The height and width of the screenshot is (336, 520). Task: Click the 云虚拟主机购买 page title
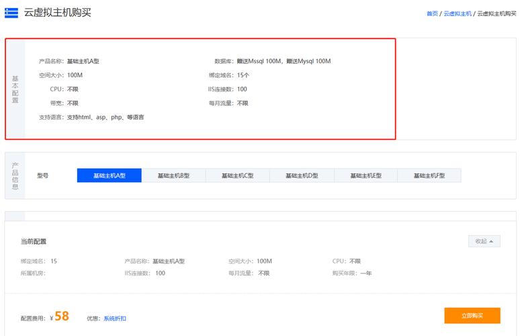(57, 13)
